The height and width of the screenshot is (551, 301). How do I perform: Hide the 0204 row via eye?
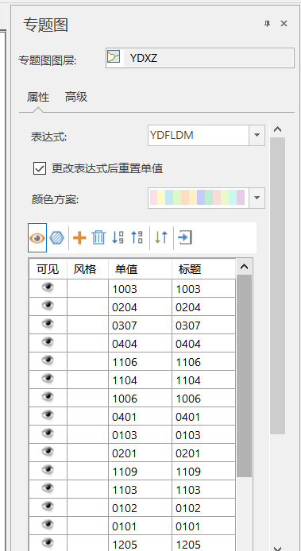point(48,306)
